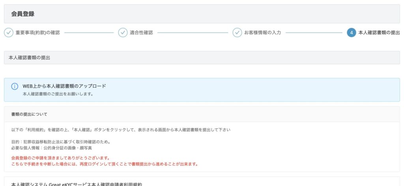Click the 目的：犯罪収益移転防止法 purpose line
404x186 pixels.
[61, 142]
